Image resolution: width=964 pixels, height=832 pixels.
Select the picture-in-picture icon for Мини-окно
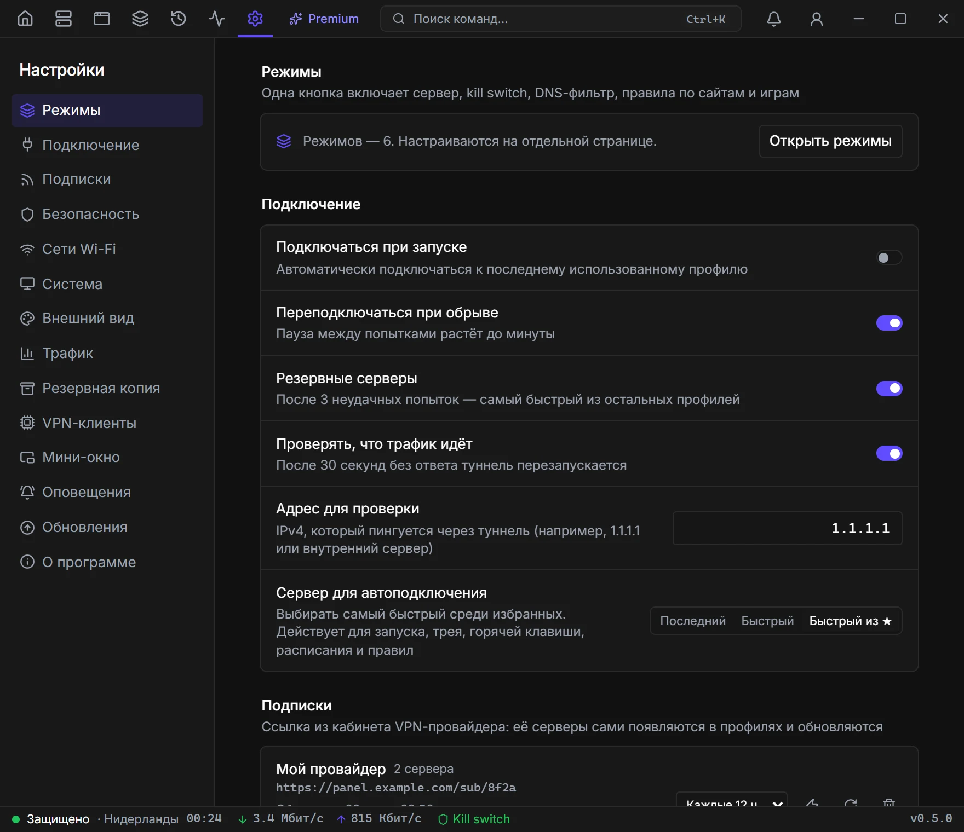point(27,458)
